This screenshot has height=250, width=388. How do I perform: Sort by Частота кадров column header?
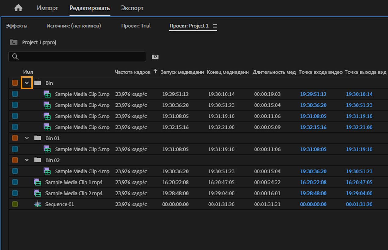point(132,72)
